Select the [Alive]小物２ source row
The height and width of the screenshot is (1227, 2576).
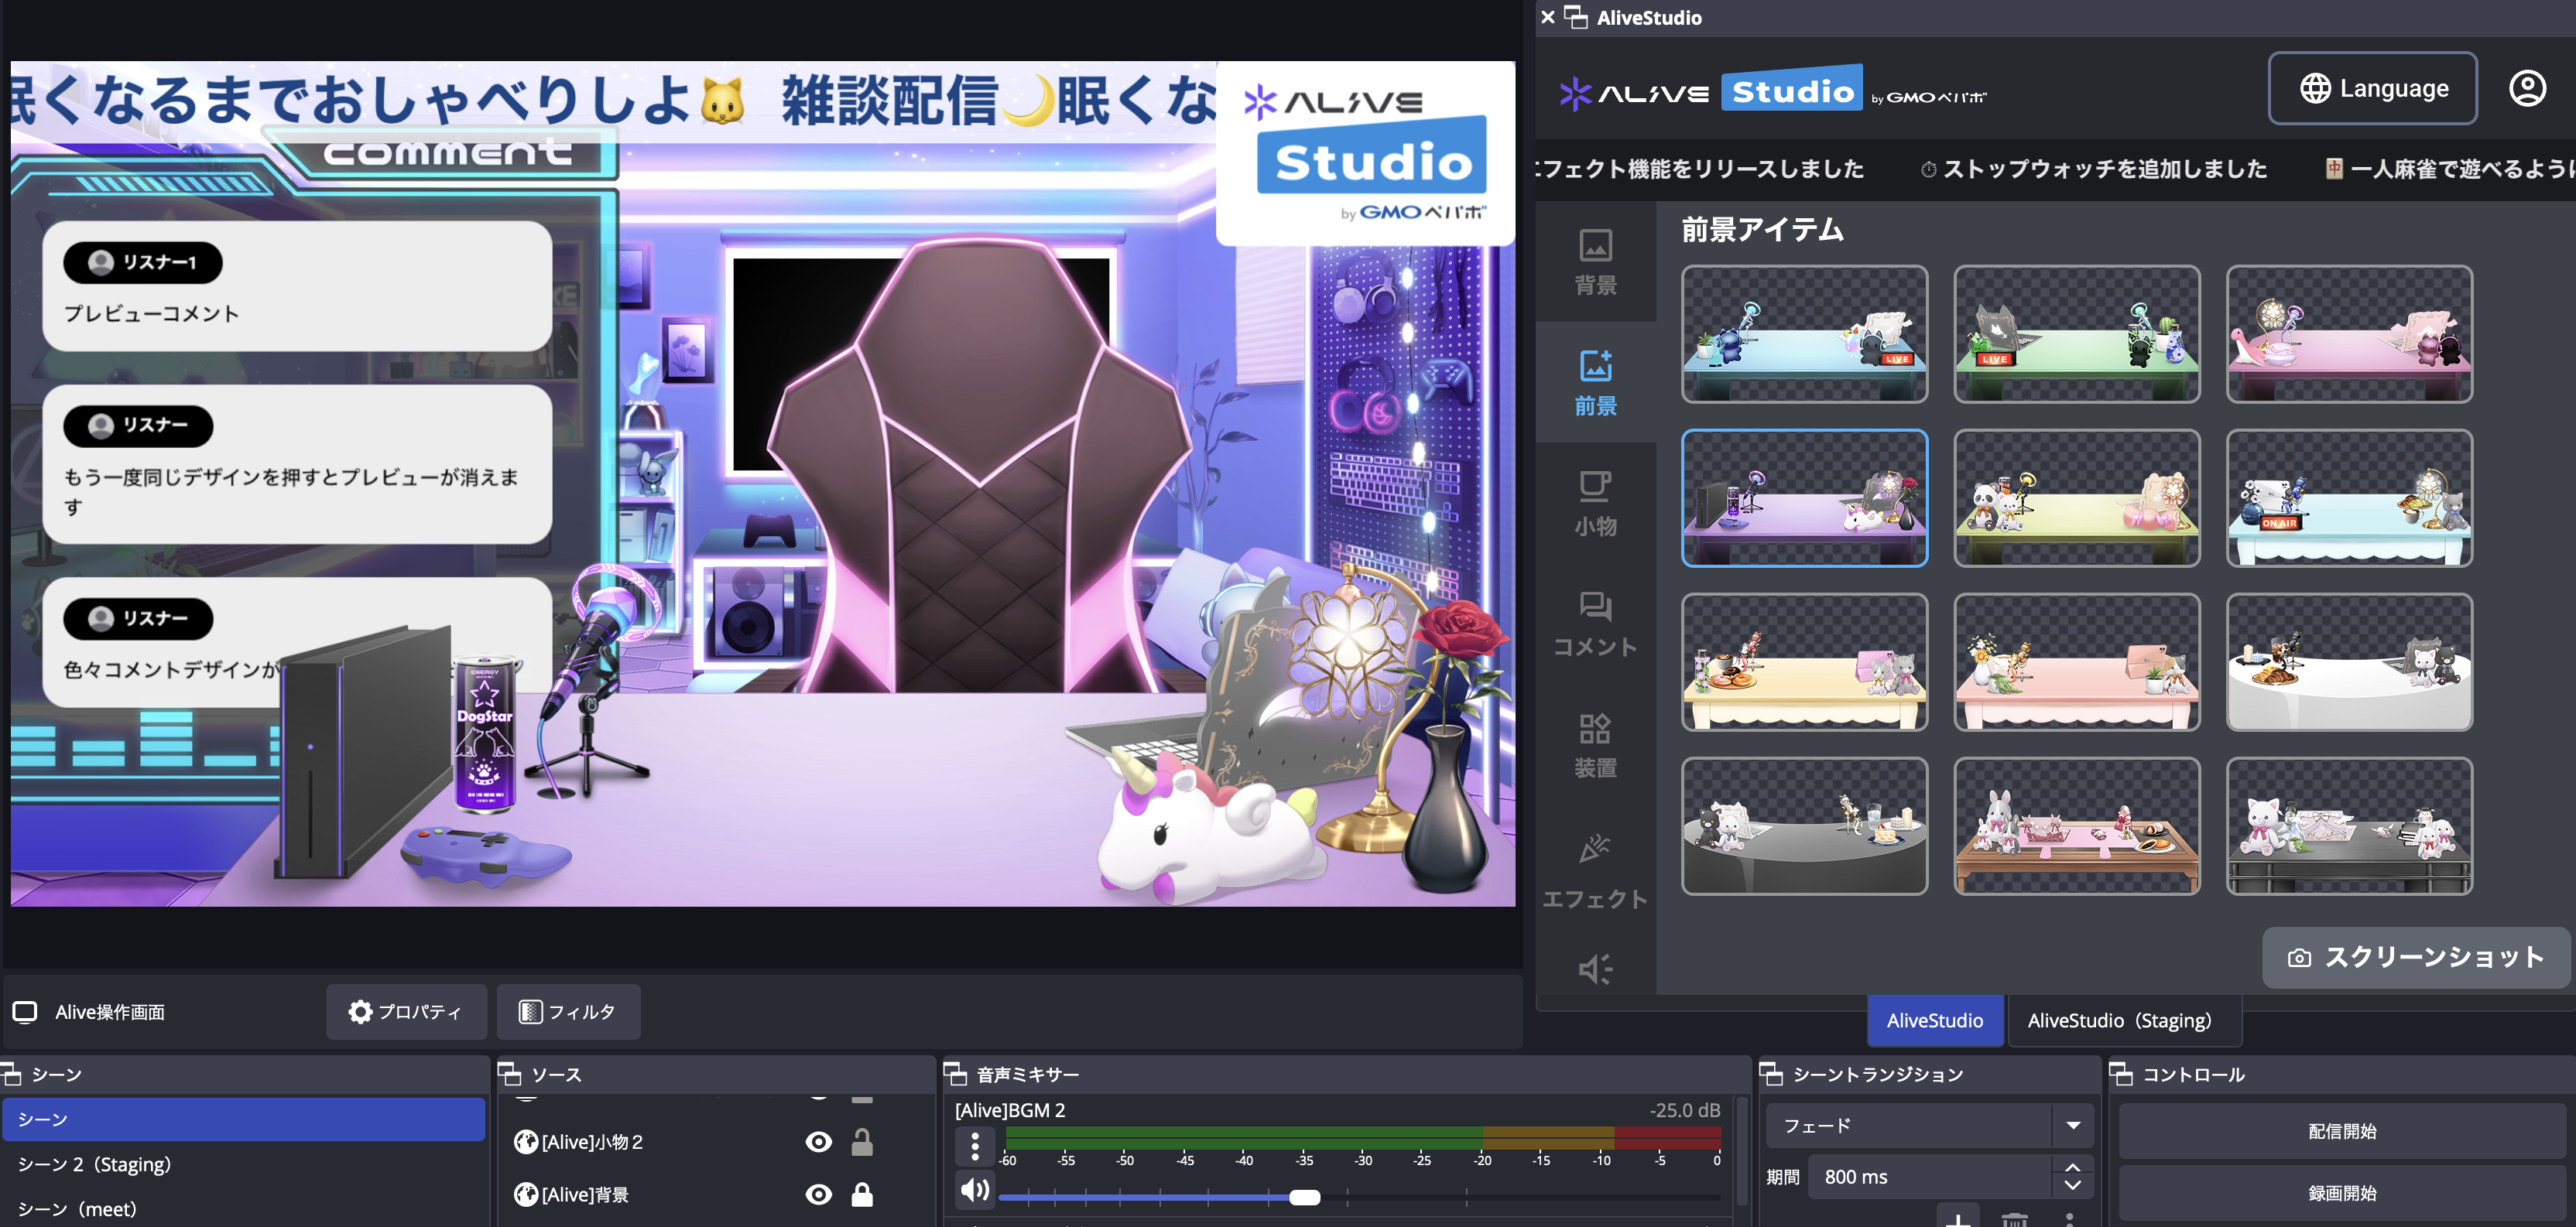tap(716, 1142)
